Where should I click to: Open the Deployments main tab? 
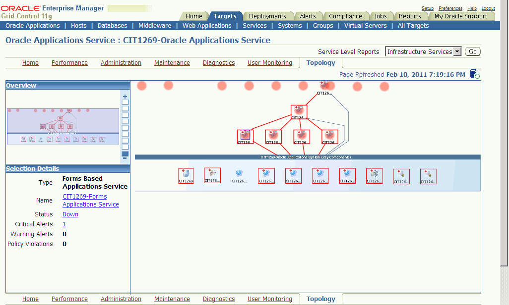pos(267,16)
